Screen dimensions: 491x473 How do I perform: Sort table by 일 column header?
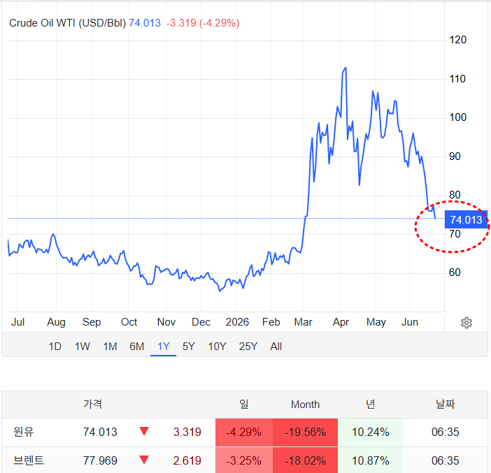244,404
